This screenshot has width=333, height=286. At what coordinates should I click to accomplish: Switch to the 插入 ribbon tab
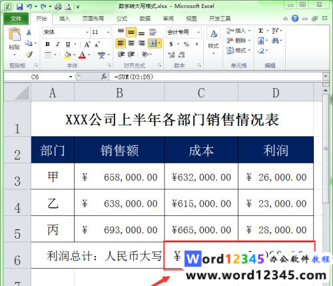coord(64,19)
